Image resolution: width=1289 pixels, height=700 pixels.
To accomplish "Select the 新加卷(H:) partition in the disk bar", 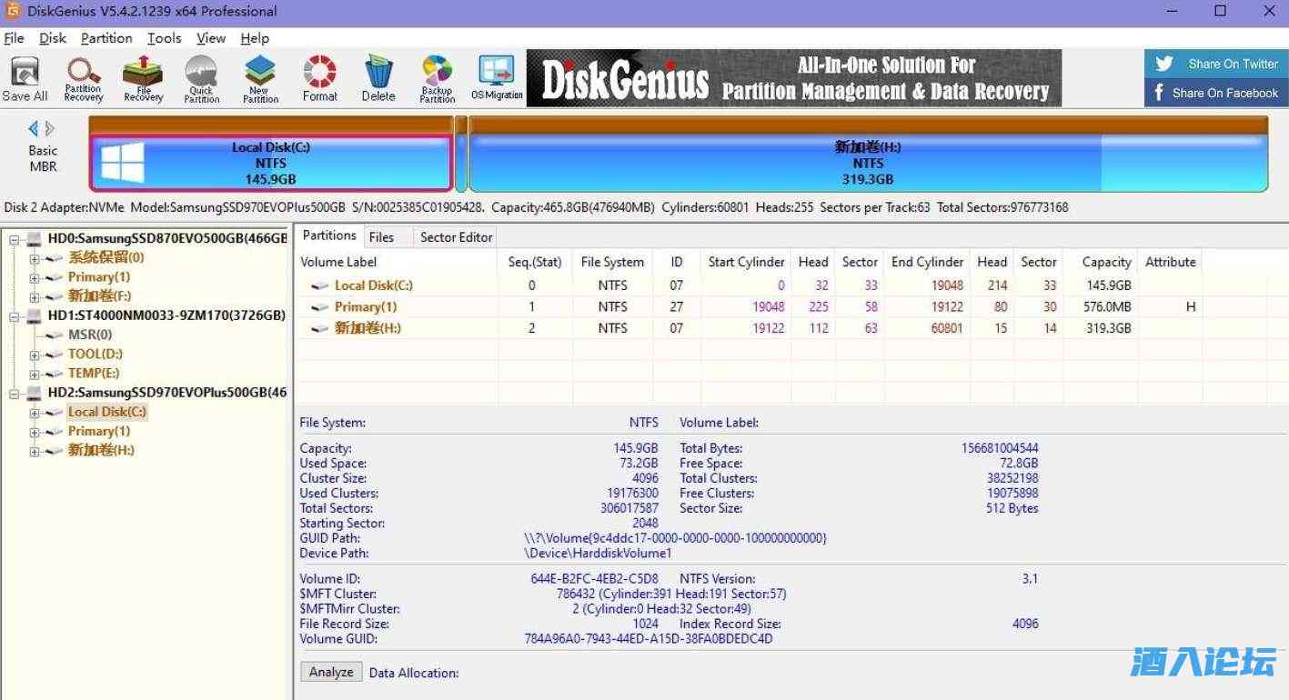I will coord(867,164).
